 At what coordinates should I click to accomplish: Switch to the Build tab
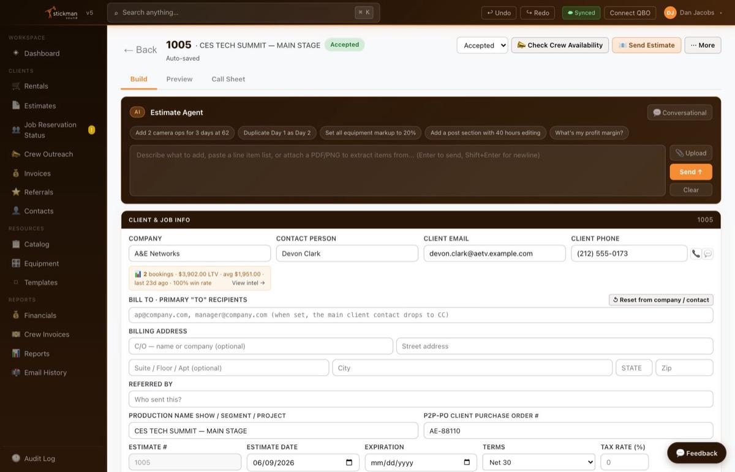click(139, 79)
